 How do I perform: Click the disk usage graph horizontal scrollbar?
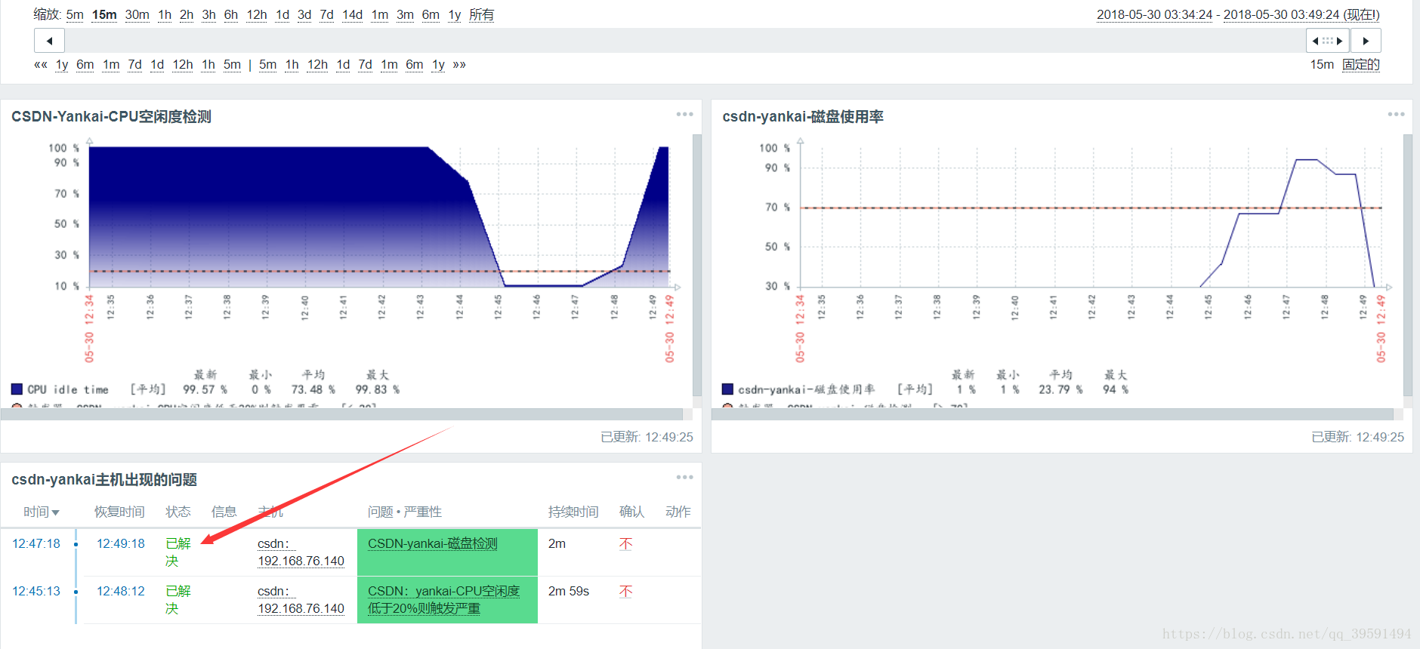pyautogui.click(x=1052, y=414)
